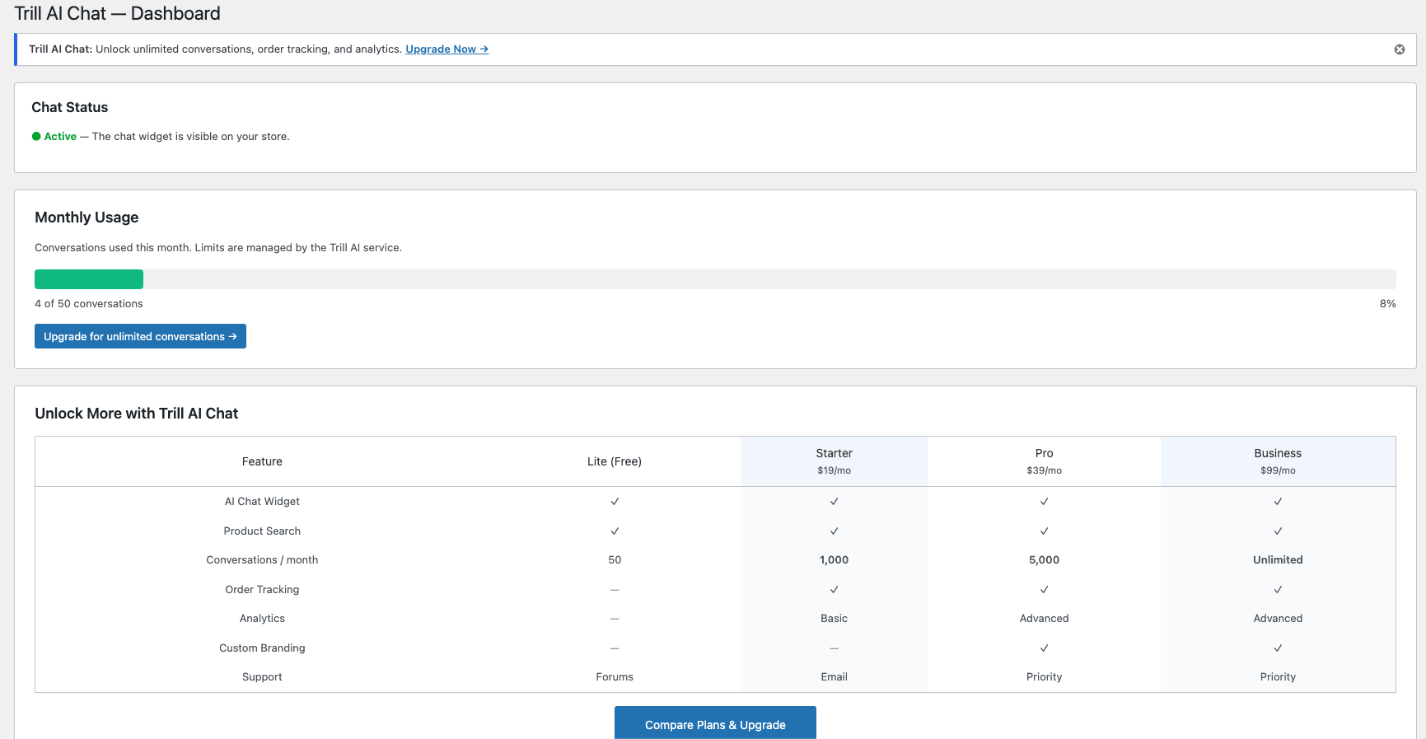The height and width of the screenshot is (739, 1426).
Task: Click the Product Search feature row label
Action: [x=262, y=531]
